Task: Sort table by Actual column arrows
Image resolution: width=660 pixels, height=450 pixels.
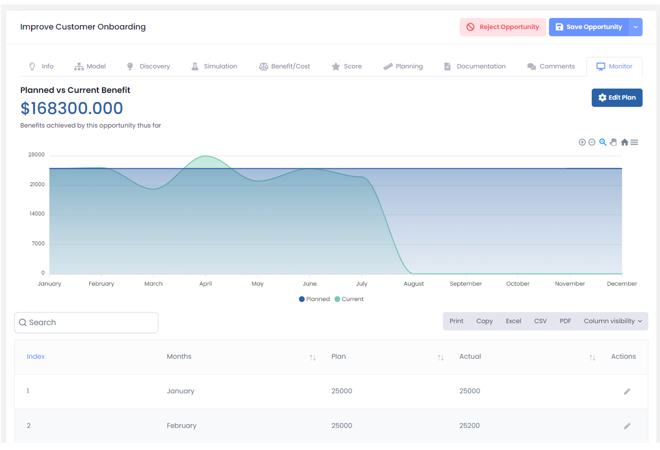Action: [592, 357]
